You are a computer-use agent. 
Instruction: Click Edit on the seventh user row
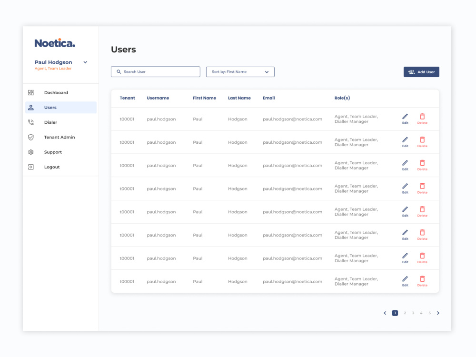click(405, 258)
